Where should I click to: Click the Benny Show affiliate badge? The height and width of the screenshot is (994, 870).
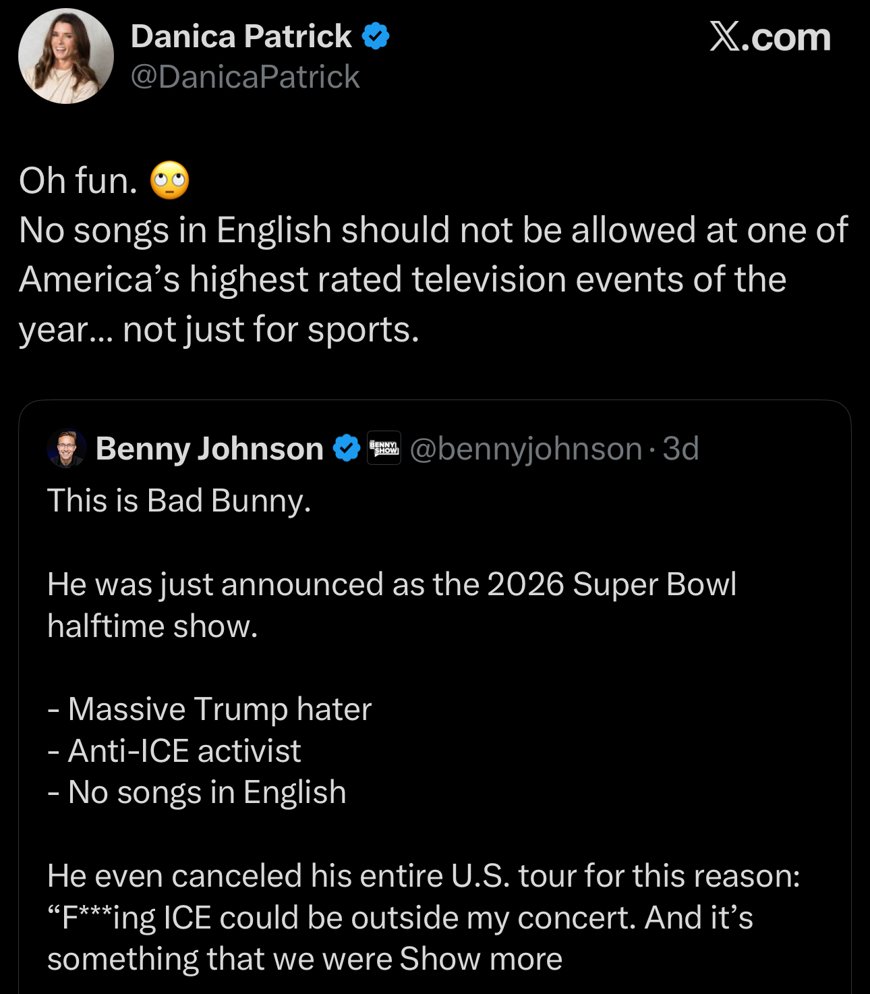pyautogui.click(x=384, y=448)
